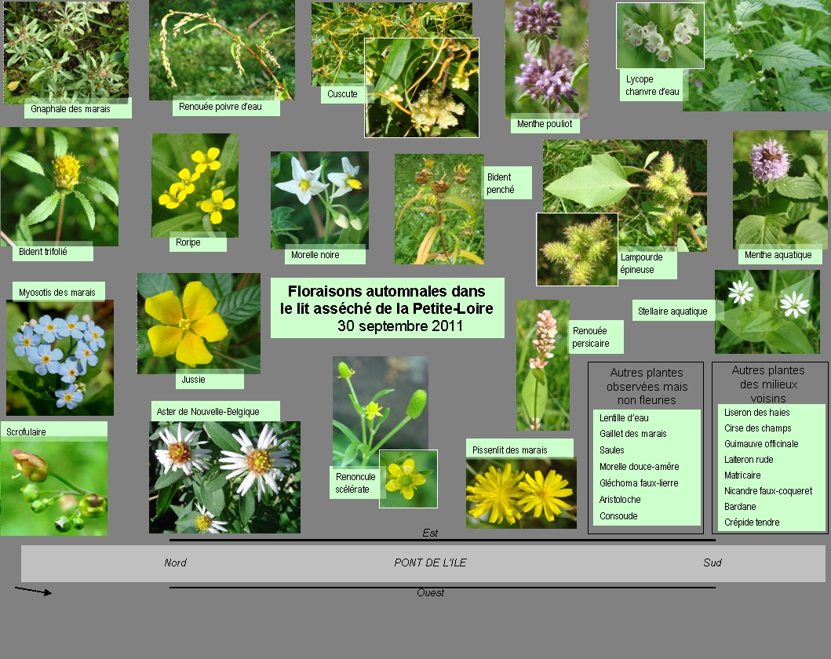831x659 pixels.
Task: Click the Aster de Nouvelle-Belgique photo
Action: tap(224, 477)
